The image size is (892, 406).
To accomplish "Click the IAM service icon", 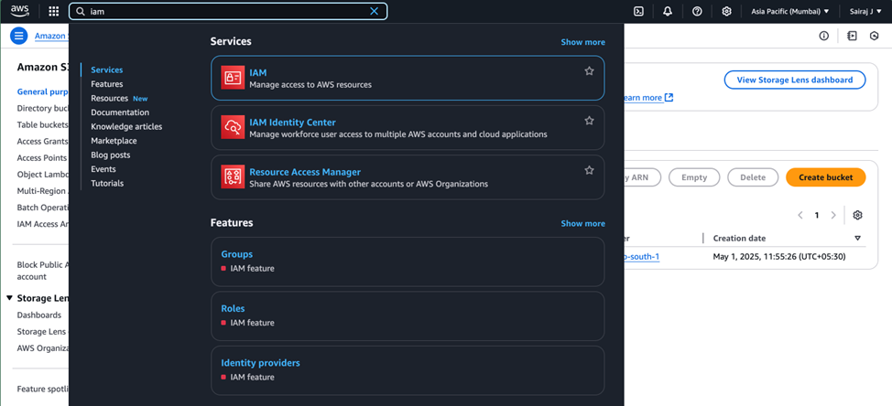I will click(x=233, y=78).
